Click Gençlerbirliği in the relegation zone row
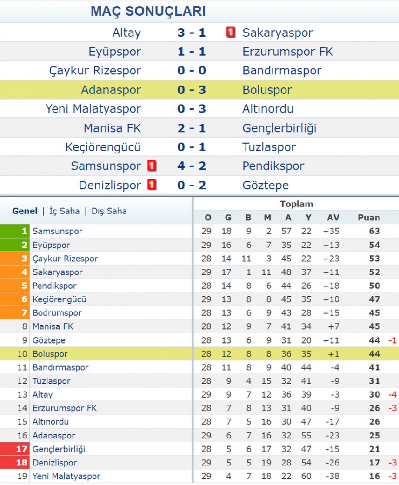 (x=59, y=449)
